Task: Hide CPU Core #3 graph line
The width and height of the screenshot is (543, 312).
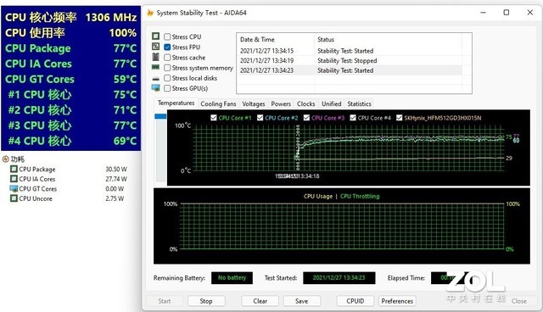Action: (306, 118)
